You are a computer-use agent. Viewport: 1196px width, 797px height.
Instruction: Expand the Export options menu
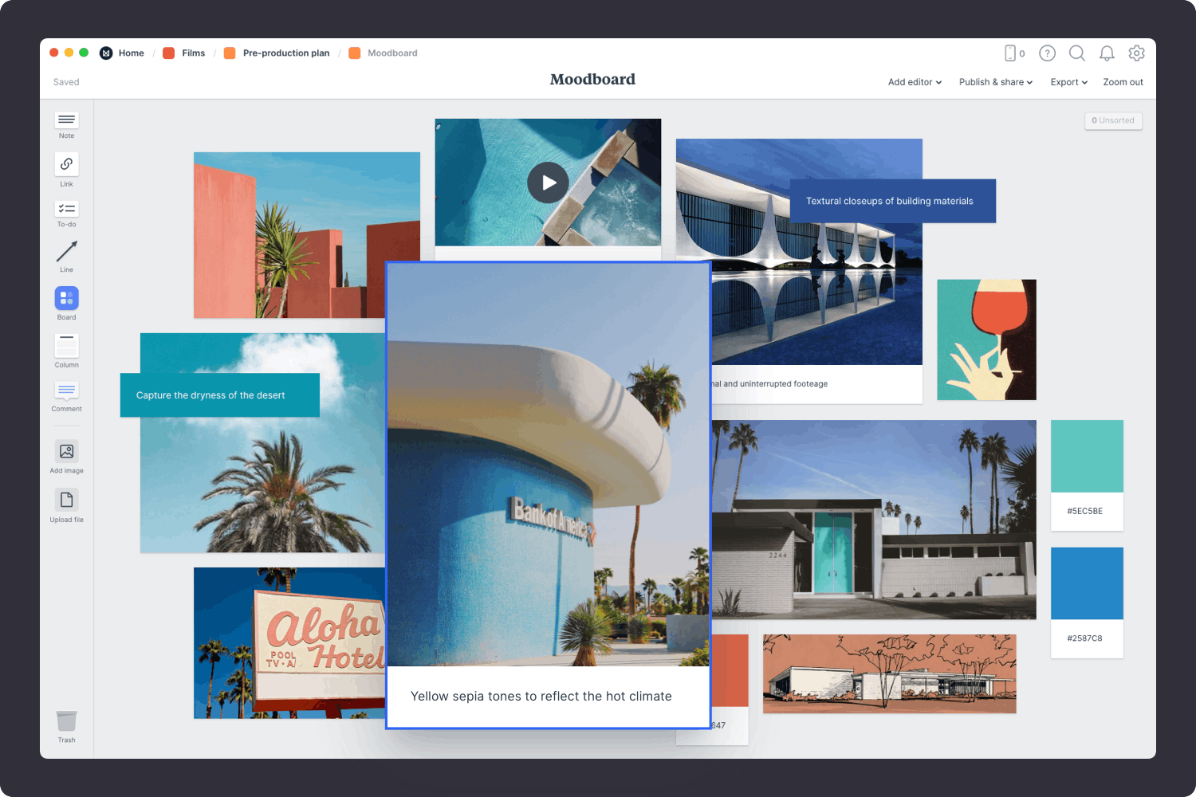[x=1068, y=82]
